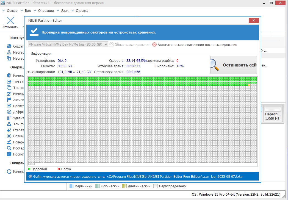The image size is (288, 200).
Task: Click the Поверх link in sidebar
Action: (x=19, y=142)
